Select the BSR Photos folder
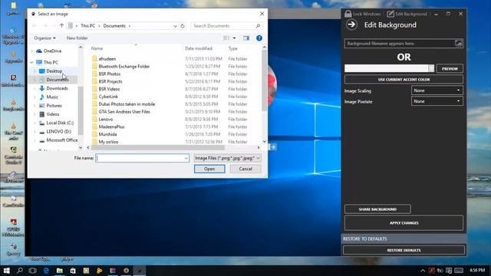491x276 pixels. 109,74
